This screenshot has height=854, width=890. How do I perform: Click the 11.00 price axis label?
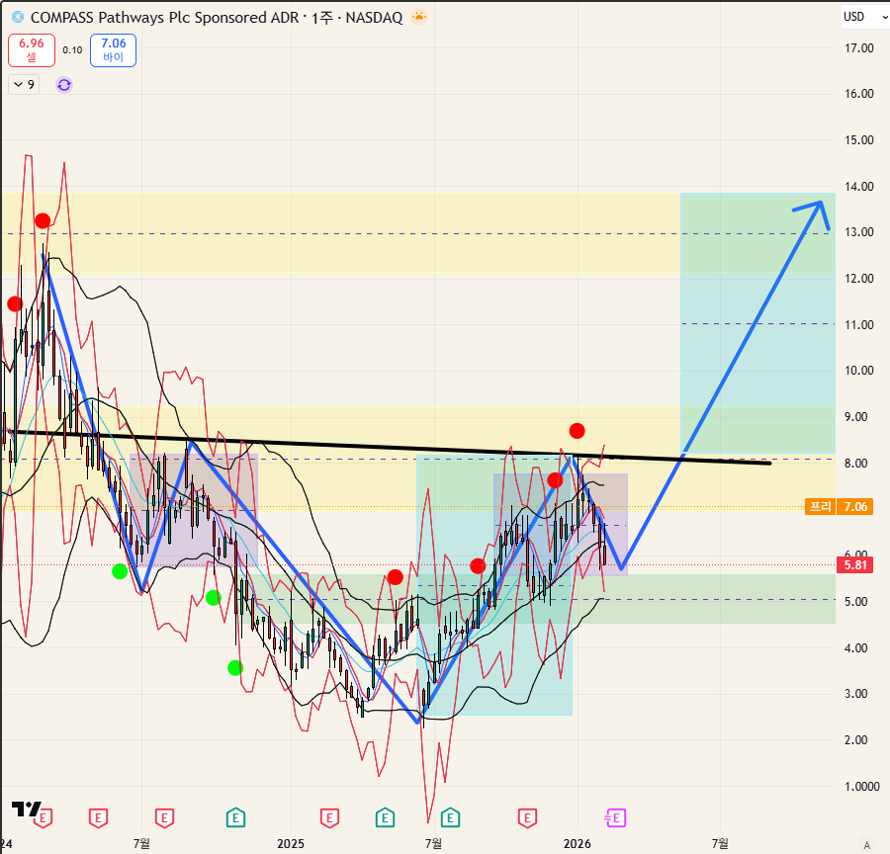[858, 324]
